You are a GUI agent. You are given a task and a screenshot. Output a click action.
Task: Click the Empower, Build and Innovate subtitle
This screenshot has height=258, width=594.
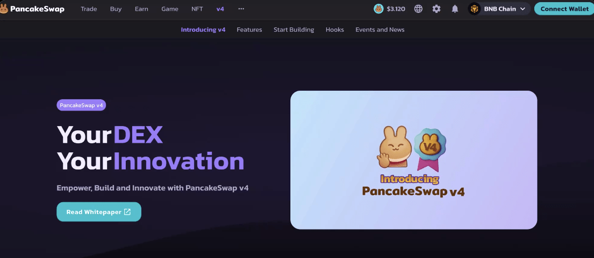152,188
